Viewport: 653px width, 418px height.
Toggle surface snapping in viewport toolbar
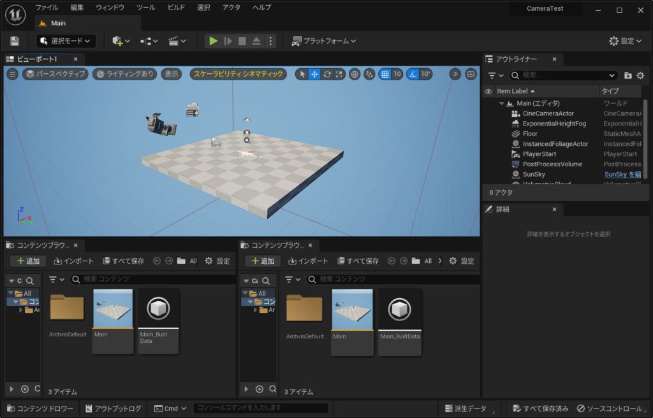coord(369,74)
